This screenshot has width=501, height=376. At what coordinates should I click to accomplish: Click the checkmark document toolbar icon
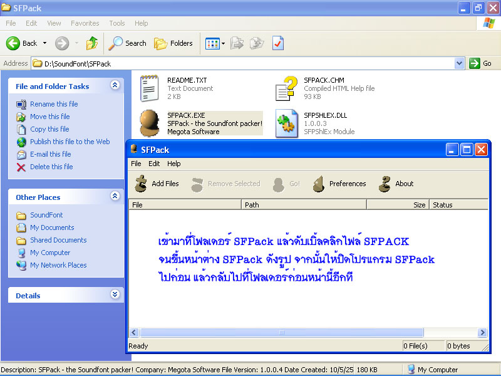(x=277, y=43)
